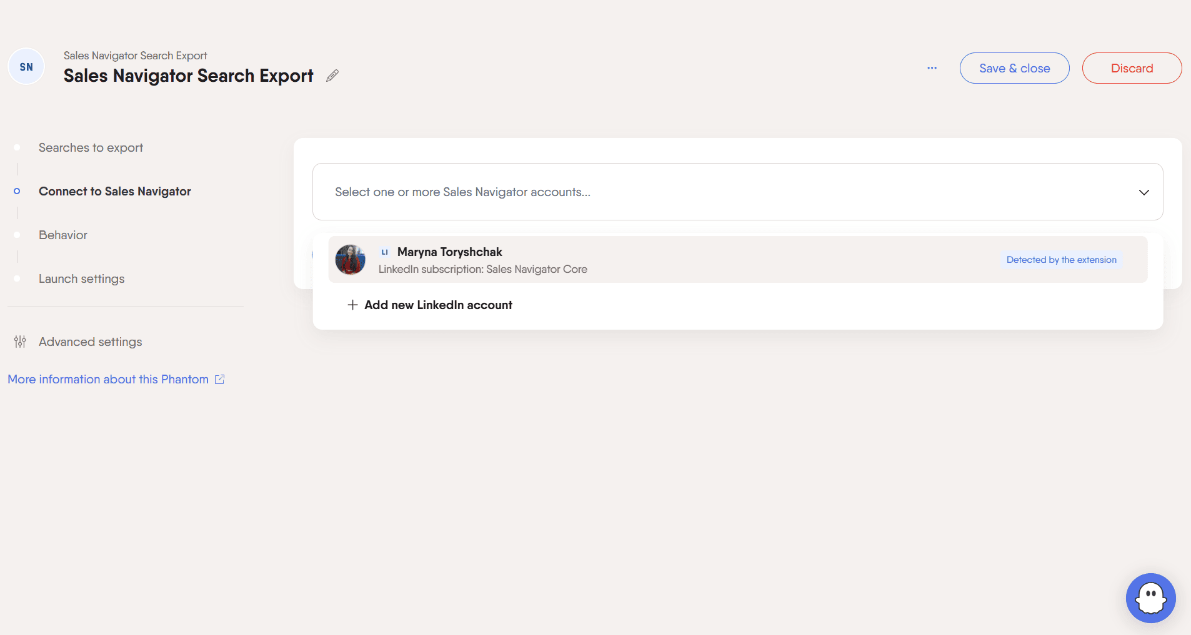Open the ghost chat widget
Viewport: 1191px width, 635px height.
click(x=1150, y=598)
